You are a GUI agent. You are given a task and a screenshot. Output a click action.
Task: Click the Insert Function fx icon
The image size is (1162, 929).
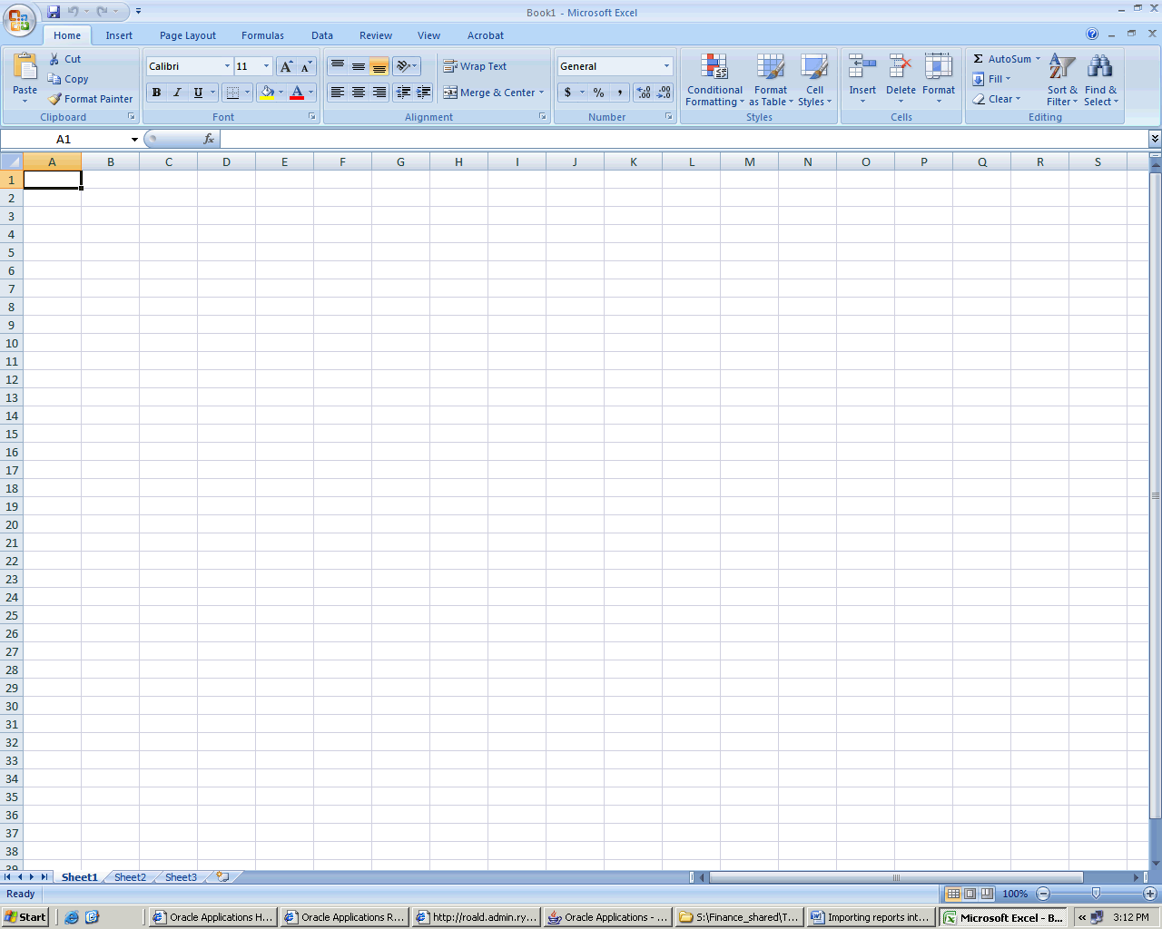click(x=209, y=139)
